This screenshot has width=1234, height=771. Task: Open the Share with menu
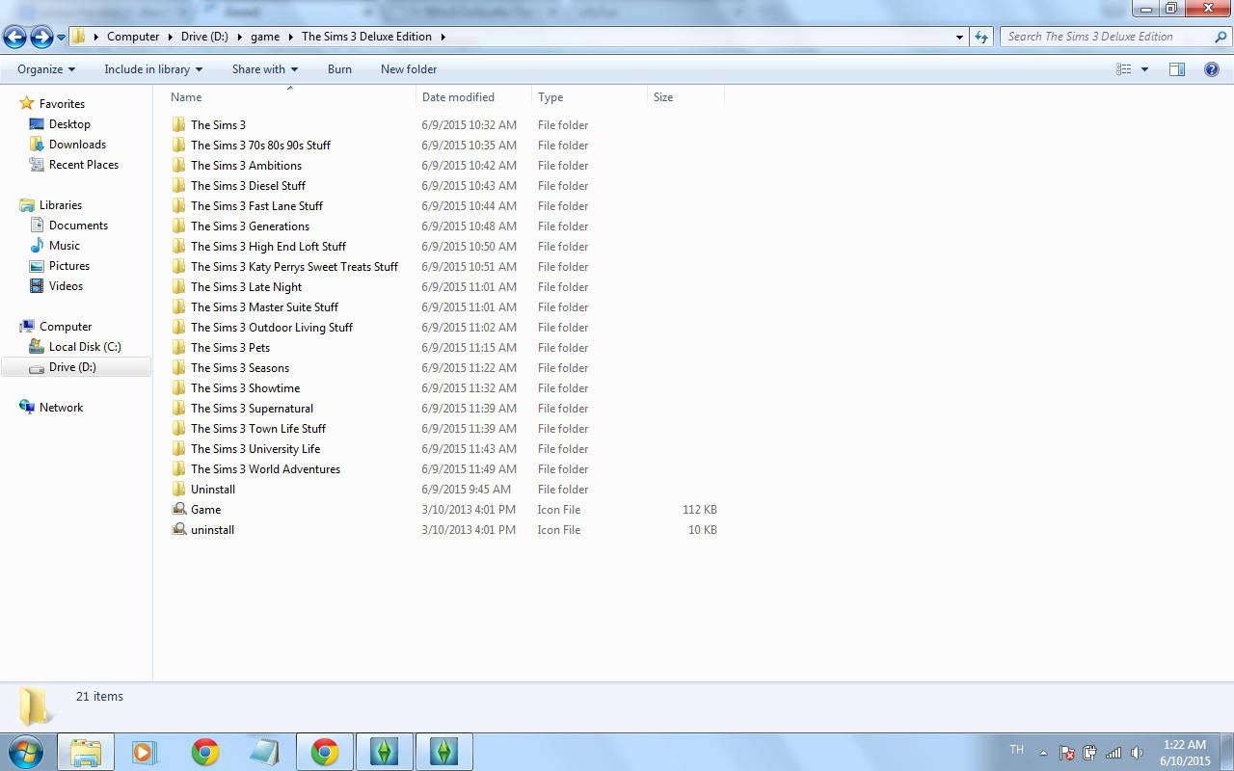[x=265, y=69]
